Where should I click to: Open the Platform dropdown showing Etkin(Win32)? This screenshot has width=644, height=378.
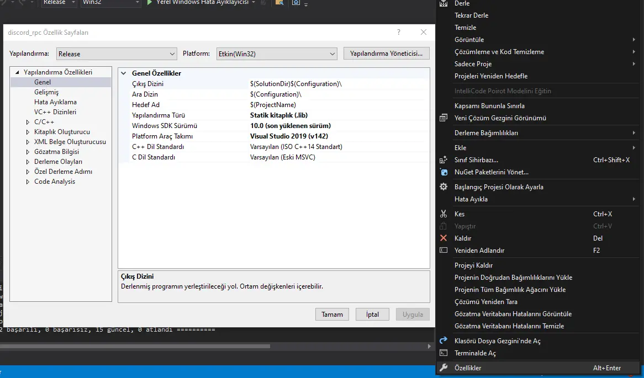click(x=276, y=54)
